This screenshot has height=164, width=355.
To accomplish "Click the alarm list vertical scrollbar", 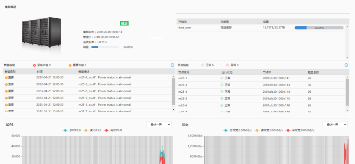I will click(174, 92).
